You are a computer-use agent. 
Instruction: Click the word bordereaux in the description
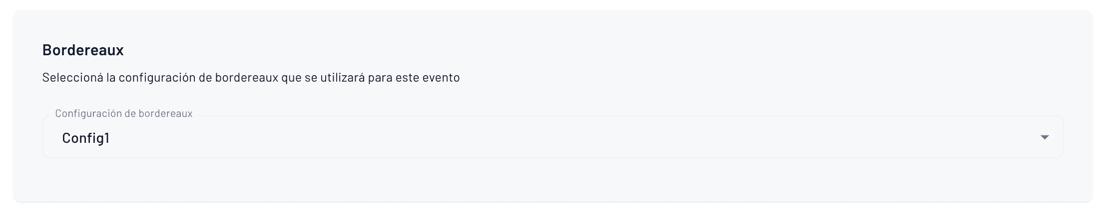246,78
